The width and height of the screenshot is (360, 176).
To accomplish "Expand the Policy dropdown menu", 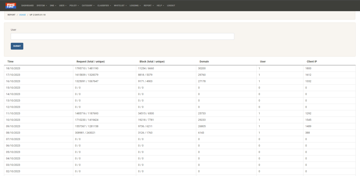I will coord(74,5).
